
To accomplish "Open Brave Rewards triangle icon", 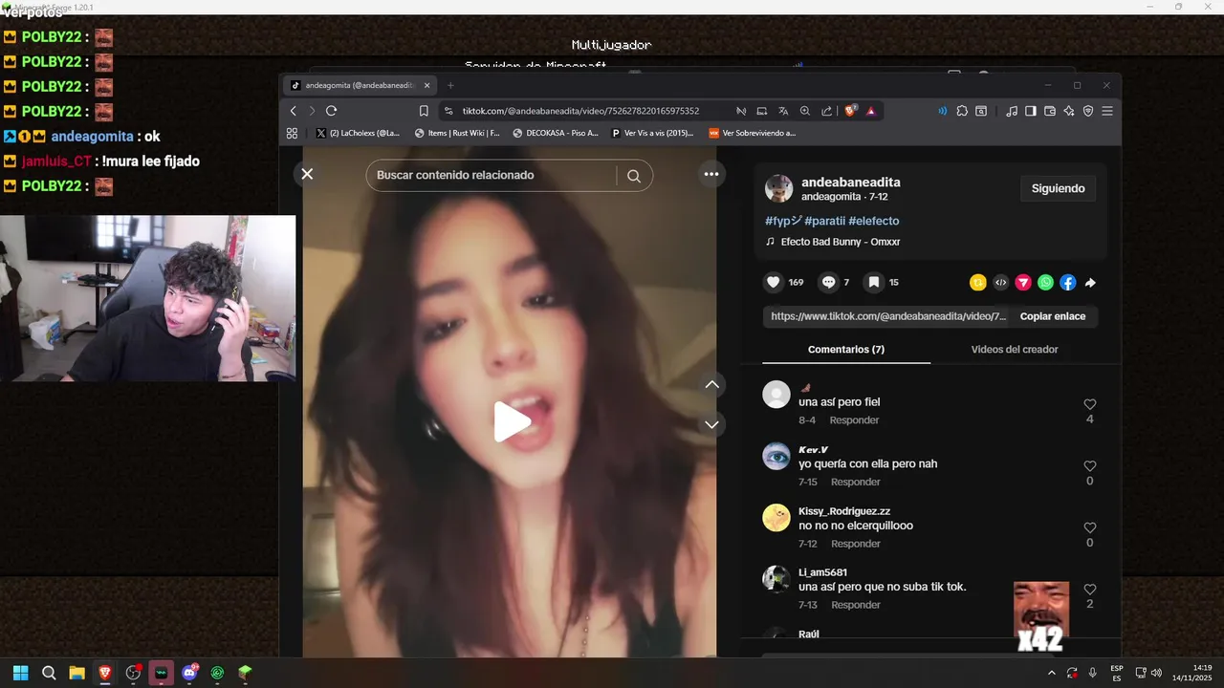I will pyautogui.click(x=871, y=111).
